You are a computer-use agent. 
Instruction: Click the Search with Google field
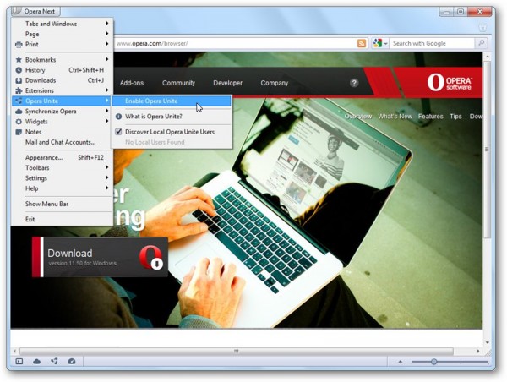[430, 43]
